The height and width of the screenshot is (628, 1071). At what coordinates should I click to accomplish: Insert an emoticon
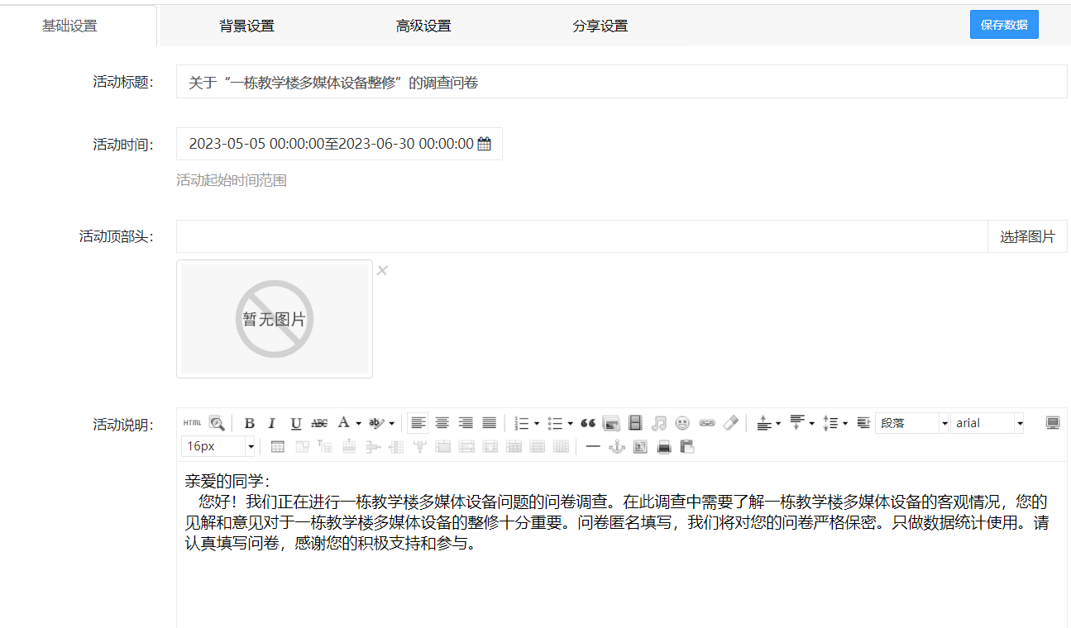coord(682,423)
